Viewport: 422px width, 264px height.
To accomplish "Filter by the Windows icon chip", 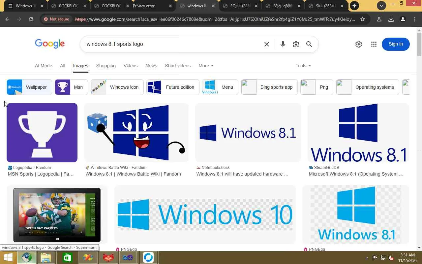I will (x=117, y=87).
